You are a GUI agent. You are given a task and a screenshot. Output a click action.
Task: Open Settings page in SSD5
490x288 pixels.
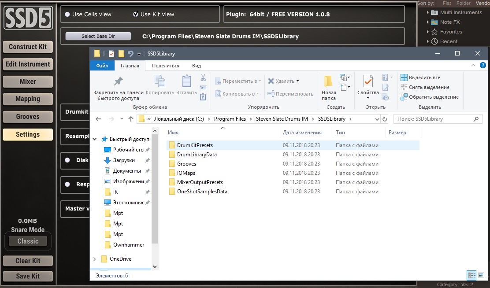point(28,135)
